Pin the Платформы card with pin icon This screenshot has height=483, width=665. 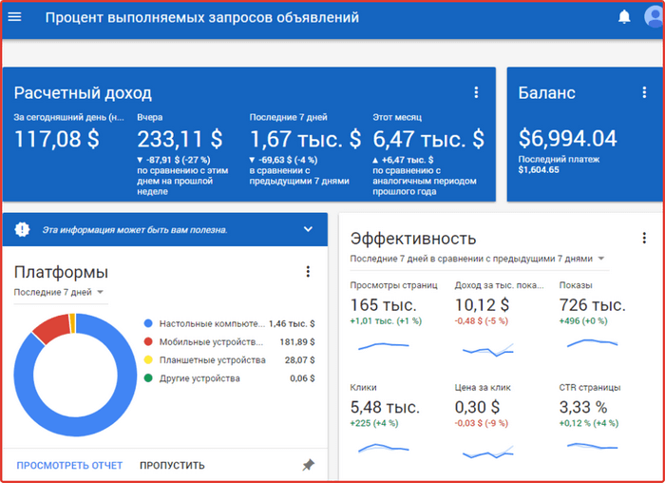(309, 465)
